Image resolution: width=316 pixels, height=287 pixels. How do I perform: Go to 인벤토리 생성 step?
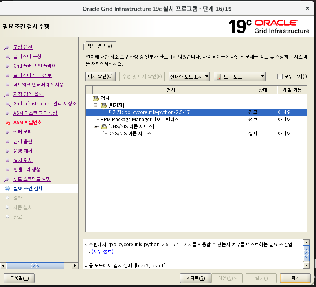[27, 170]
